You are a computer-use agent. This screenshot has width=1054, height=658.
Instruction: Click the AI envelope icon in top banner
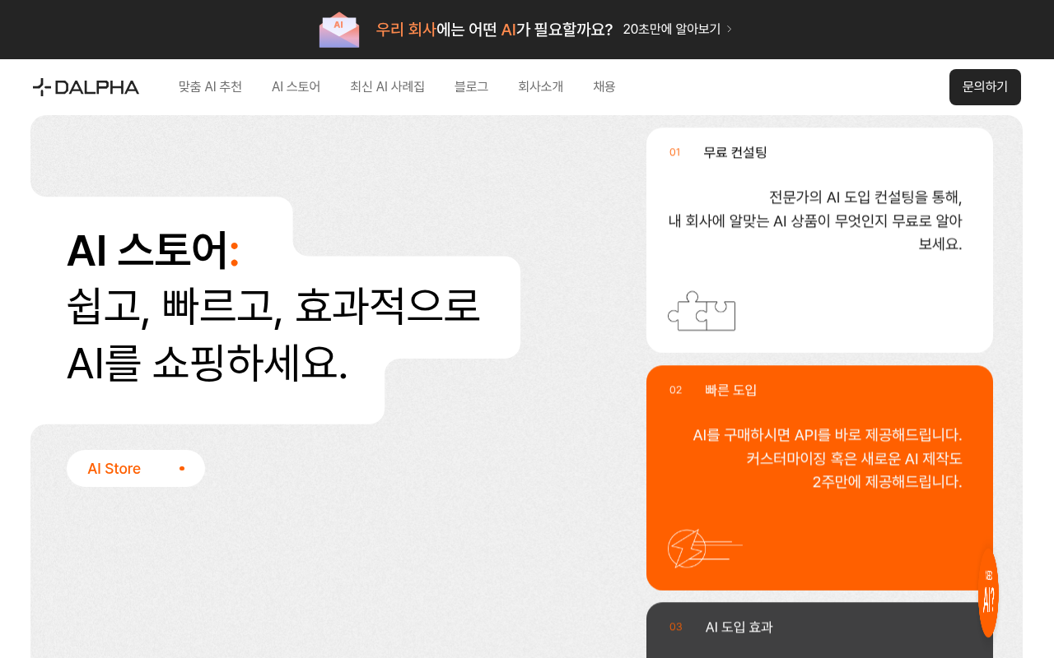click(339, 29)
